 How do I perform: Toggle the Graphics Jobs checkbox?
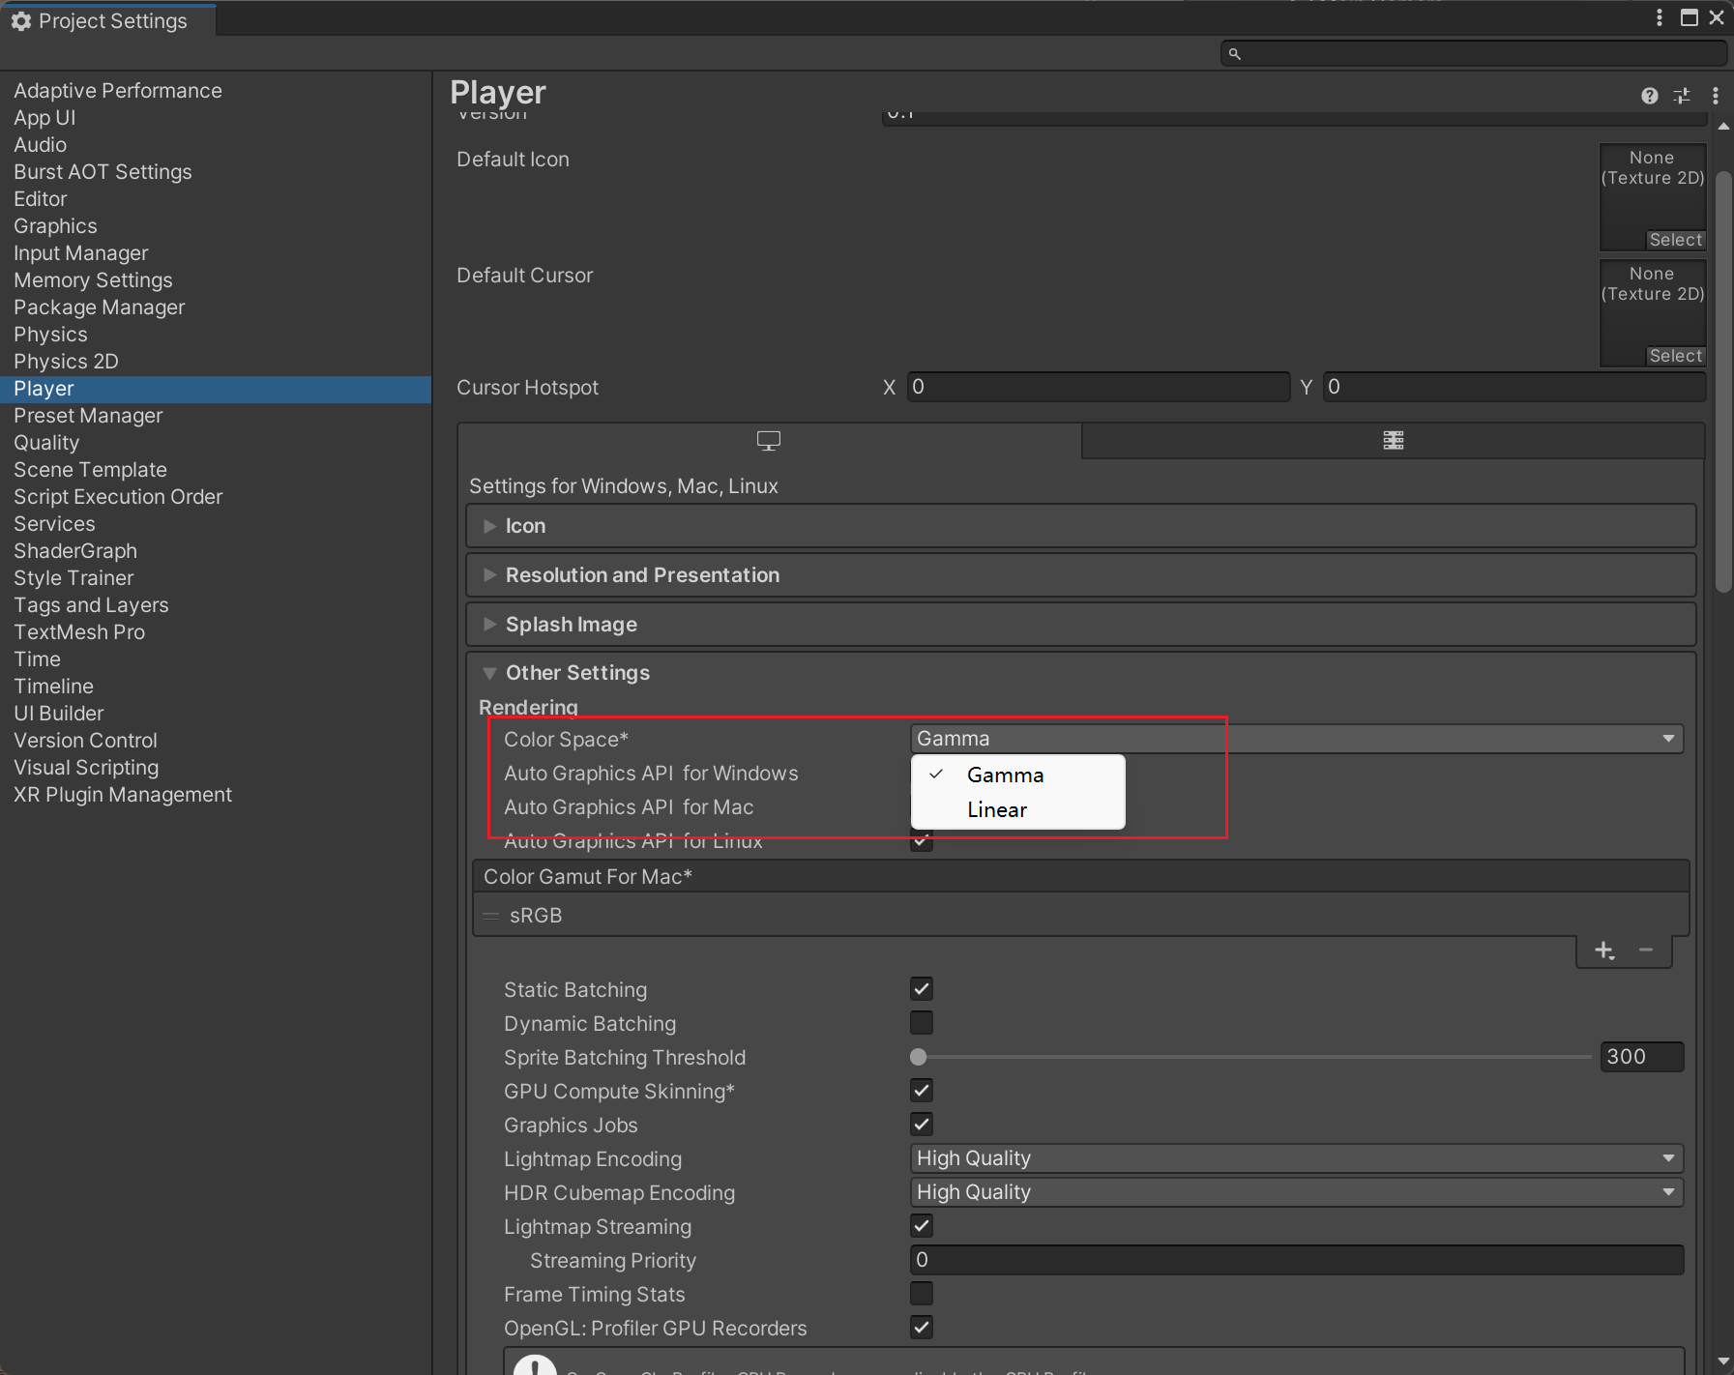point(922,1125)
